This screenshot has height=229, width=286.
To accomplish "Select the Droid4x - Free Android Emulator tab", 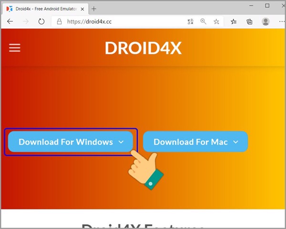I will (46, 9).
